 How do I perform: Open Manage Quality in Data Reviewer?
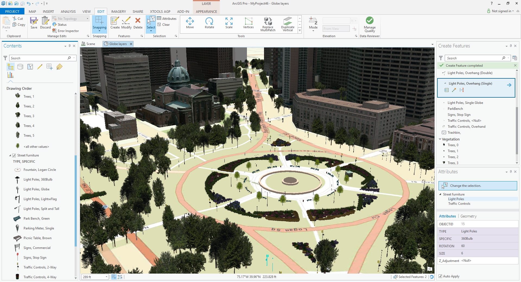coord(370,24)
